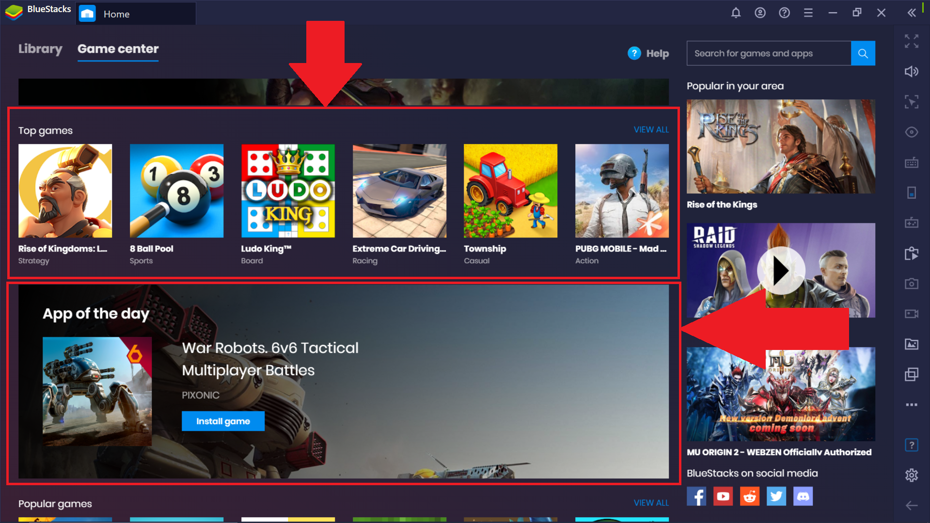Screen dimensions: 930x523
Task: Select the Game center tab
Action: (x=118, y=49)
